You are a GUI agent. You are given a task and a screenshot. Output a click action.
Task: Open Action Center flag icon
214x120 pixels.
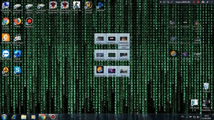pos(191,117)
